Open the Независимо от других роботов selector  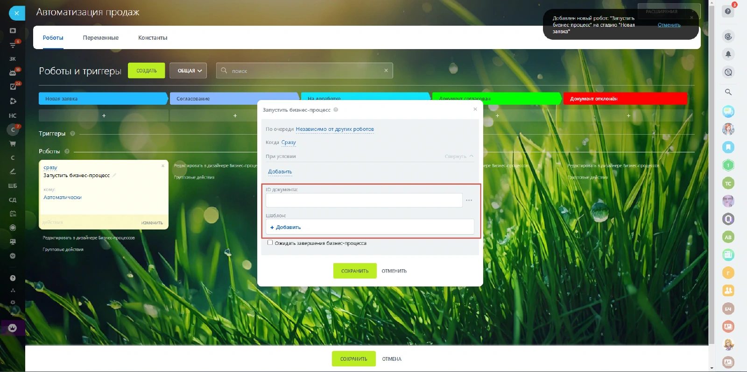pyautogui.click(x=335, y=129)
